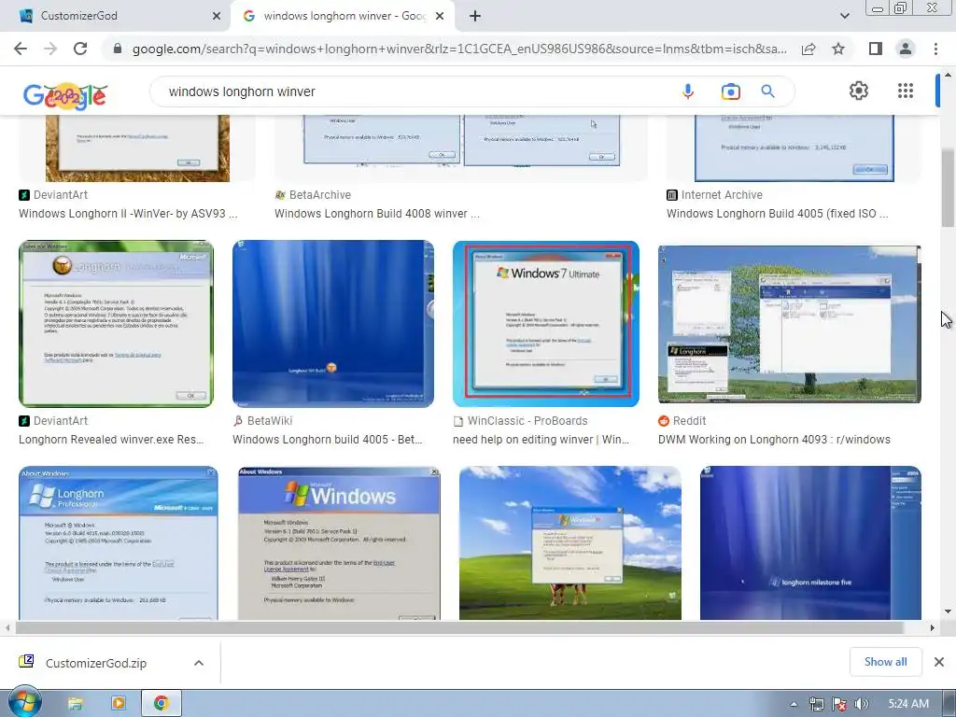
Task: Click the address bar URL
Action: point(459,49)
